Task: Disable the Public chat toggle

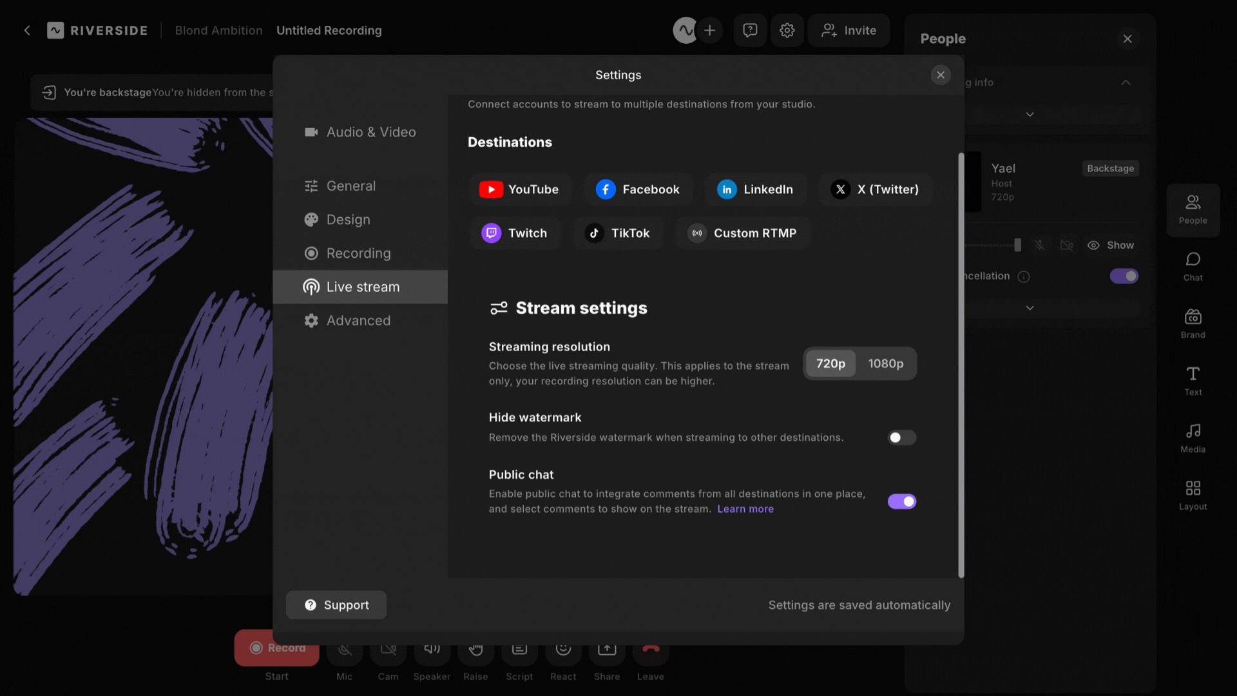Action: [x=901, y=501]
